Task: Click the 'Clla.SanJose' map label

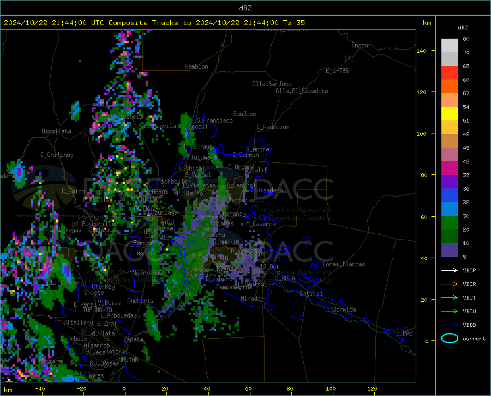Action: 272,84
